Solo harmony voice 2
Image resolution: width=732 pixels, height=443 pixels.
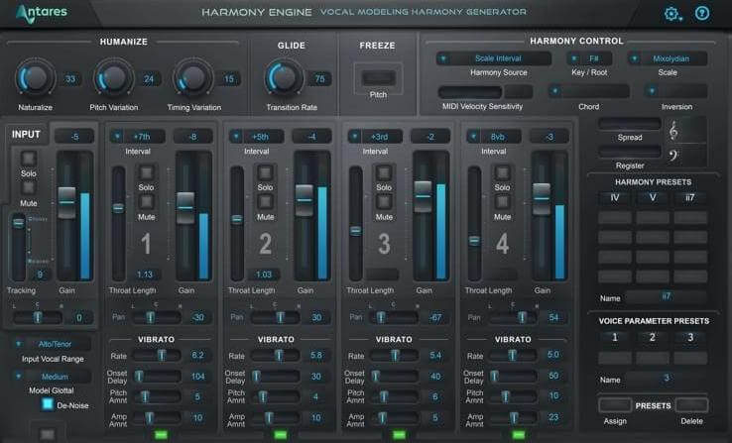(265, 172)
